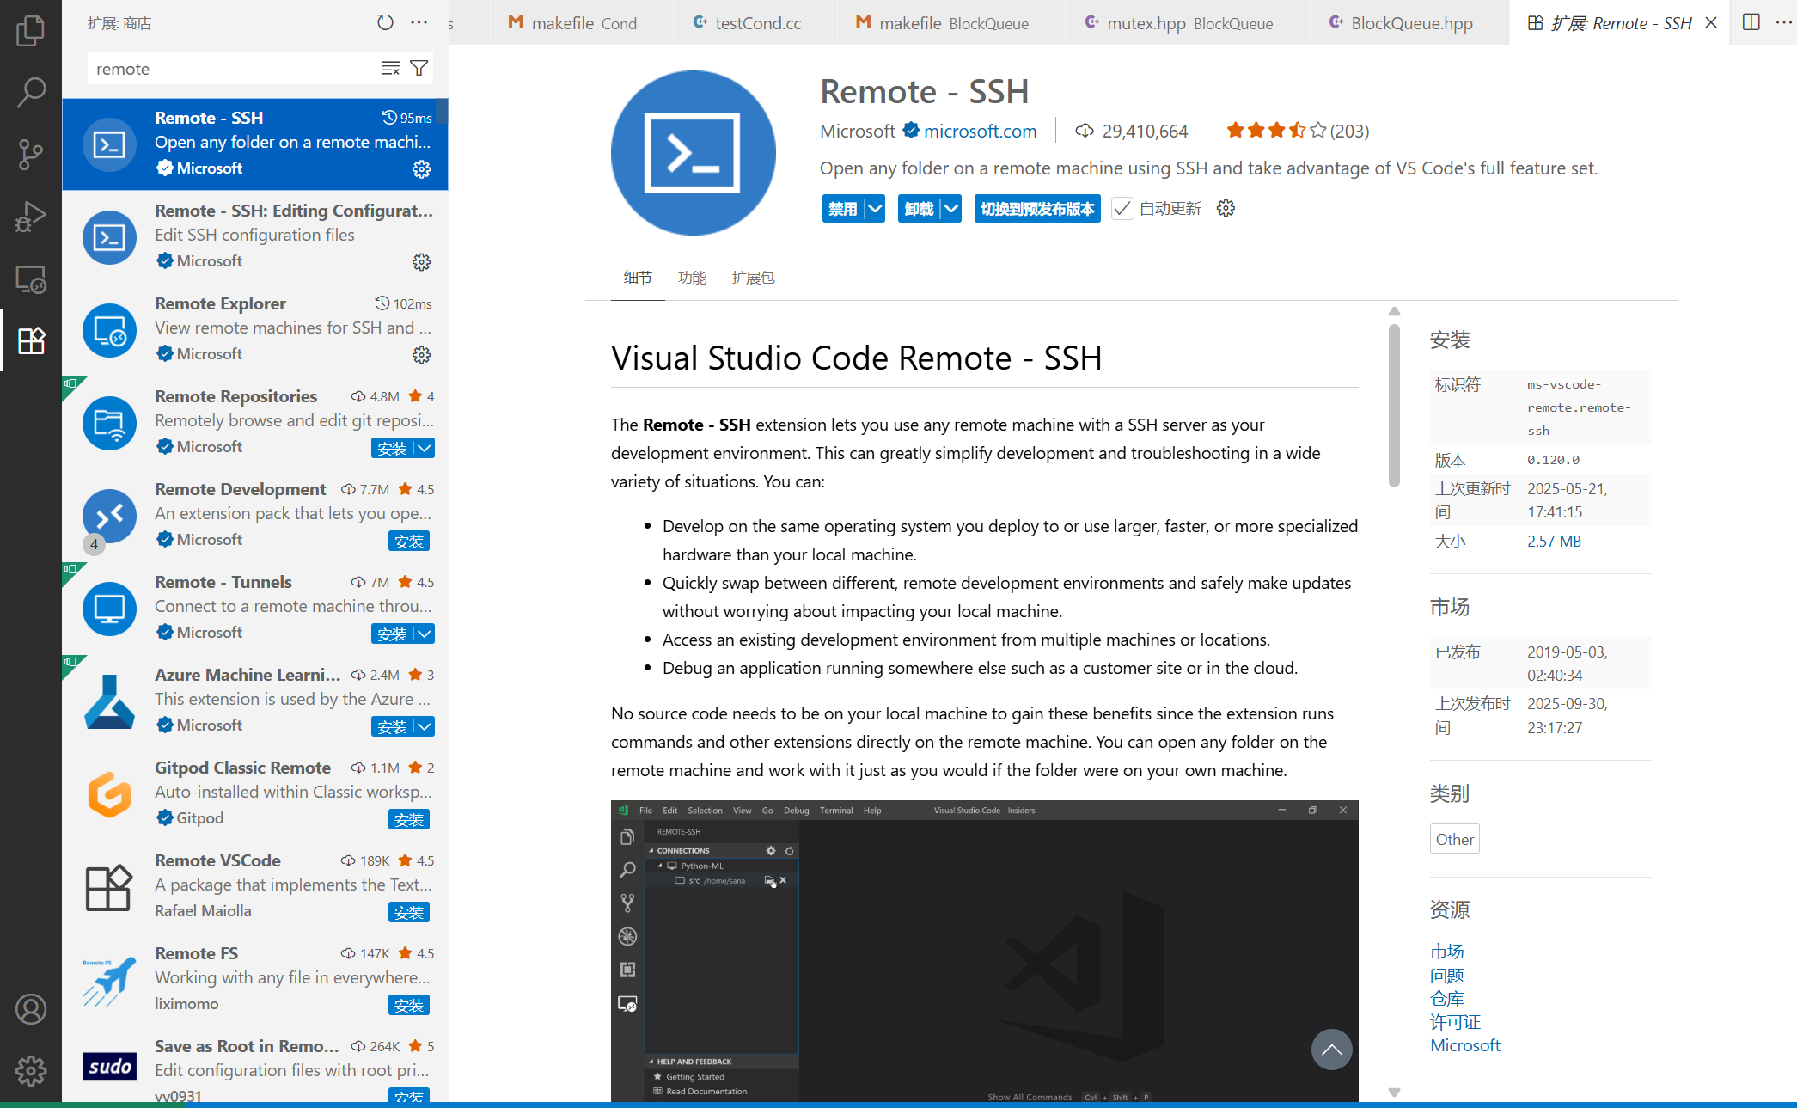This screenshot has width=1797, height=1108.
Task: Install the Remote VSCode extension
Action: tap(409, 912)
